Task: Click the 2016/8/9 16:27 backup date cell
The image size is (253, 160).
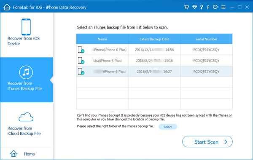Action: coord(154,72)
